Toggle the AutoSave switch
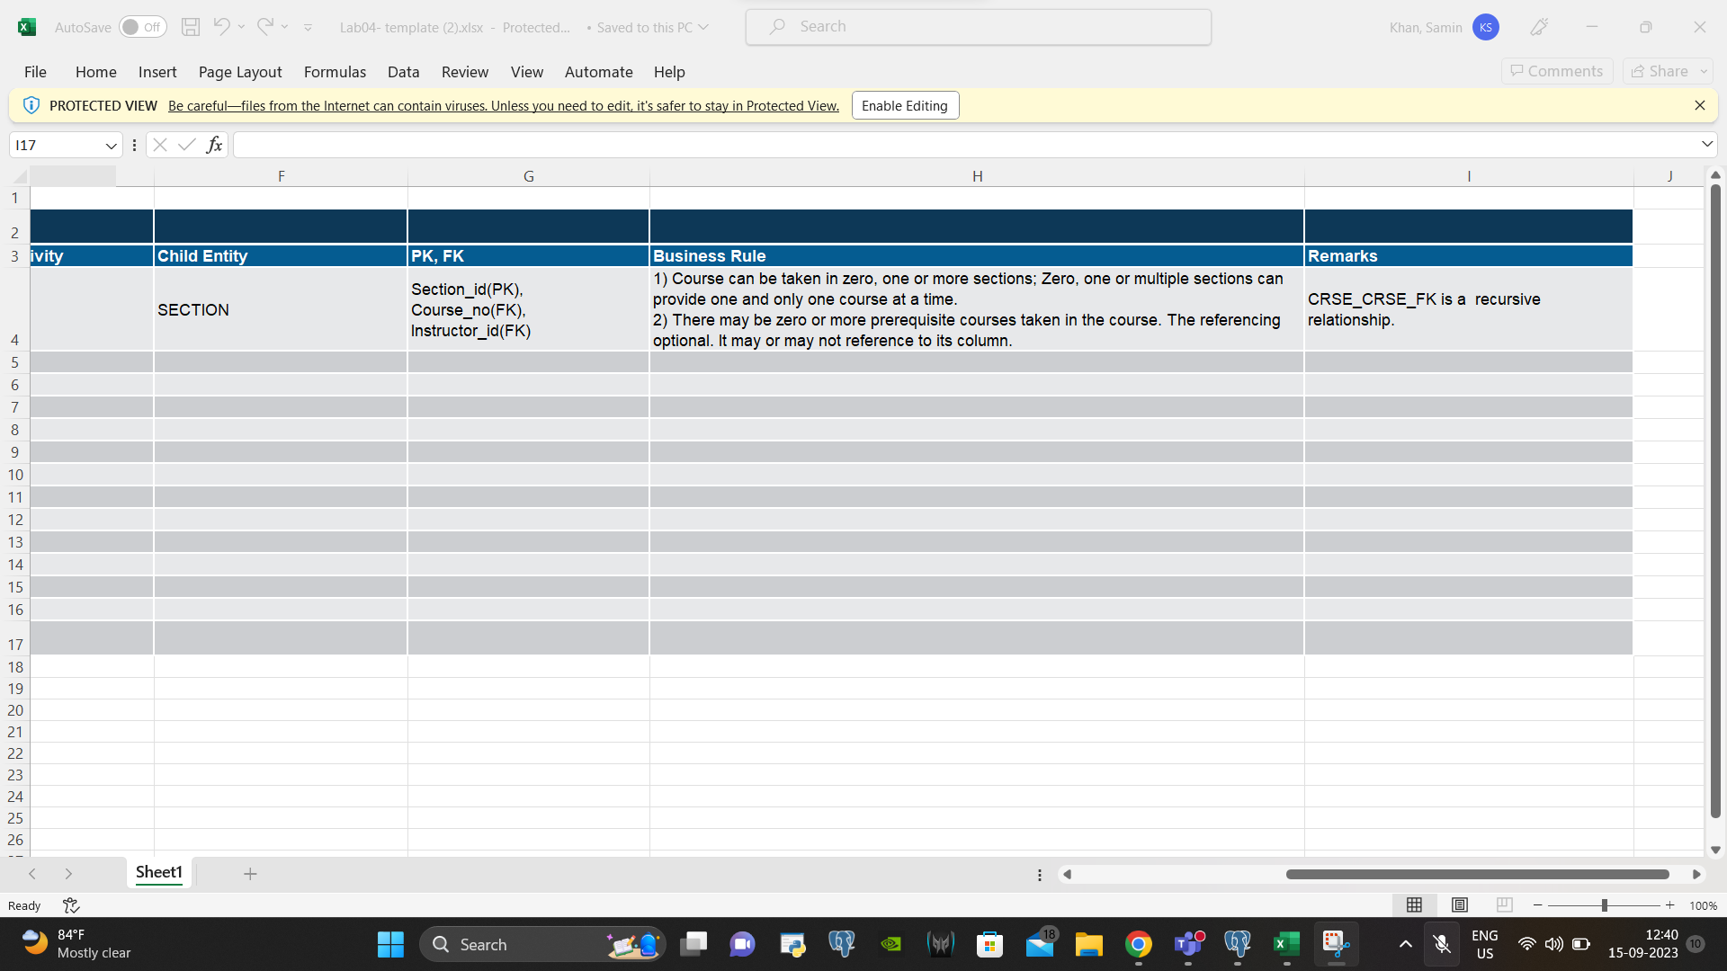The image size is (1727, 971). [142, 27]
